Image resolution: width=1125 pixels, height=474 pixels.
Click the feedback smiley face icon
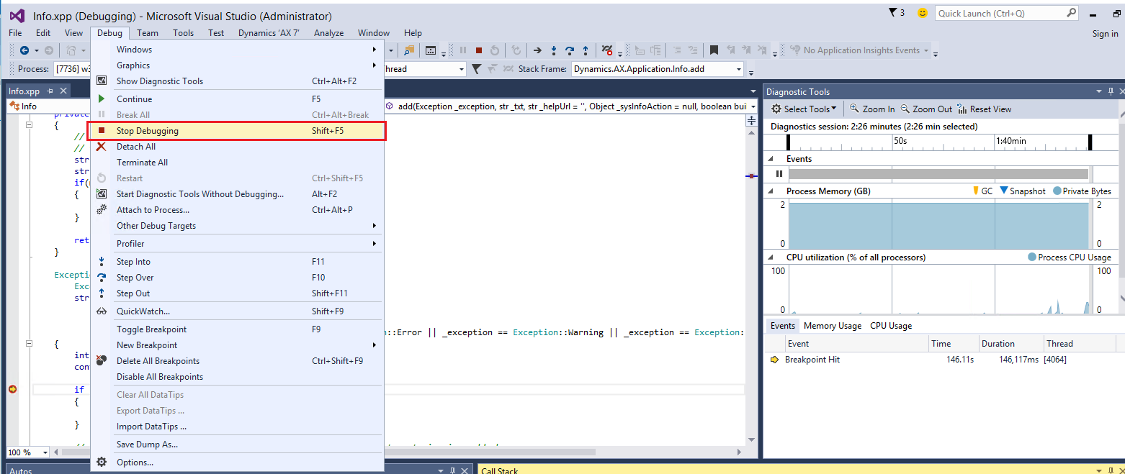[x=922, y=13]
